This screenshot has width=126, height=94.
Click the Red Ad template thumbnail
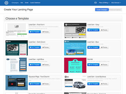[x=75, y=65]
